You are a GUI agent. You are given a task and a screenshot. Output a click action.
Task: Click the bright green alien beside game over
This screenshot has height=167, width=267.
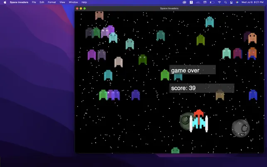click(165, 75)
